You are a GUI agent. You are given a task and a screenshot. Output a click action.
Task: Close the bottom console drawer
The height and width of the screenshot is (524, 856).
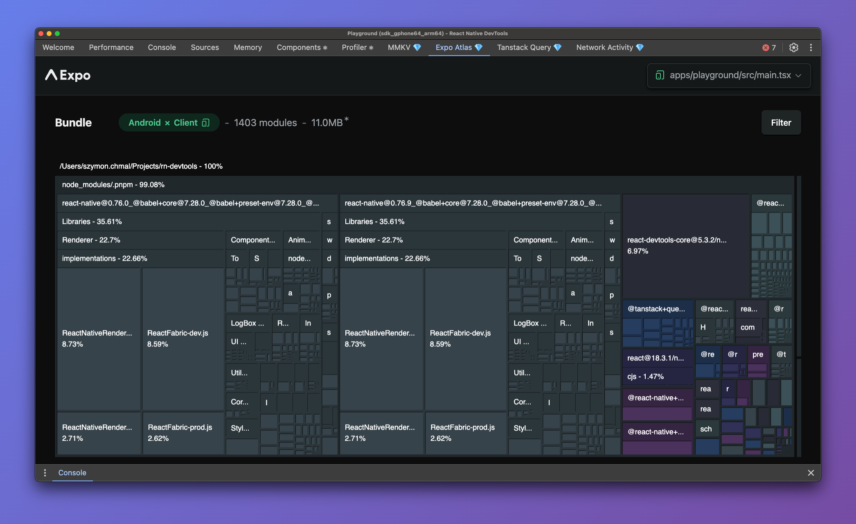click(x=811, y=473)
